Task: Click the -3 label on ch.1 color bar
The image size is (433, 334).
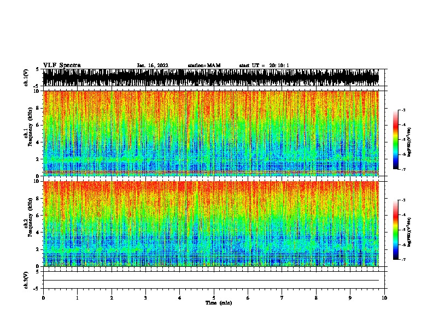Action: pos(403,110)
